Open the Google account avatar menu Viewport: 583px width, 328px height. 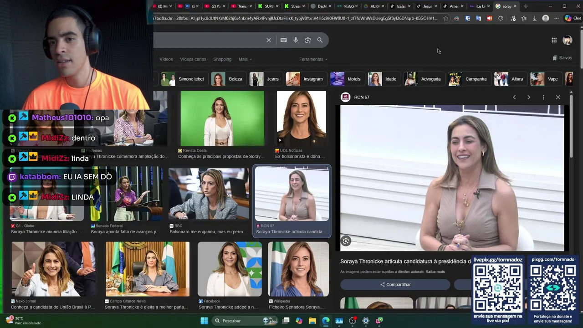567,40
